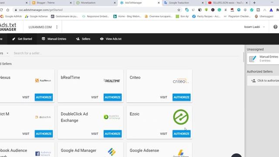The width and height of the screenshot is (279, 157).
Task: Open the Responsive Embed bookmark
Action: [x=95, y=17]
